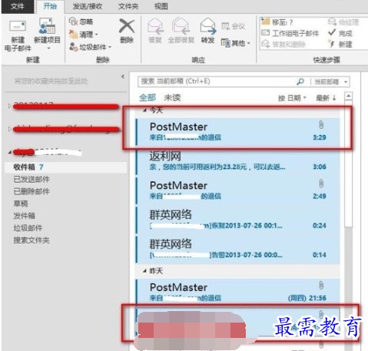Viewport: 368px width, 351px height.
Task: Select the Reply & Delete (答复和删除) quick step
Action: click(x=283, y=45)
